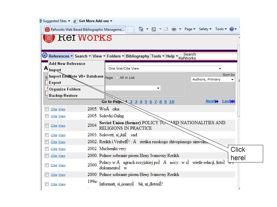Viewport: 277px width, 207px height.
Task: Open the Bibliography menu
Action: (x=137, y=56)
